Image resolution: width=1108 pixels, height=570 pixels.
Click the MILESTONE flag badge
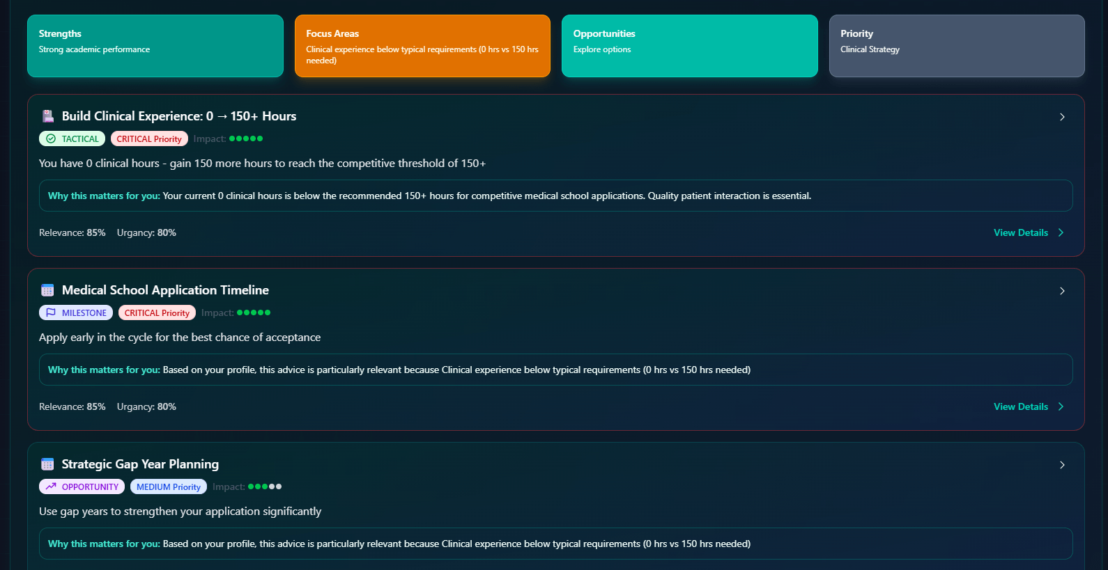click(76, 312)
